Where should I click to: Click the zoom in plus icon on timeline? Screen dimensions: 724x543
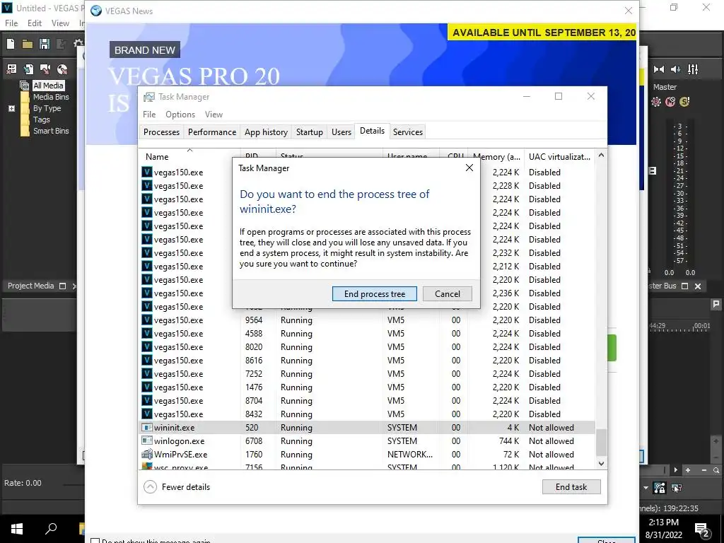click(x=688, y=470)
